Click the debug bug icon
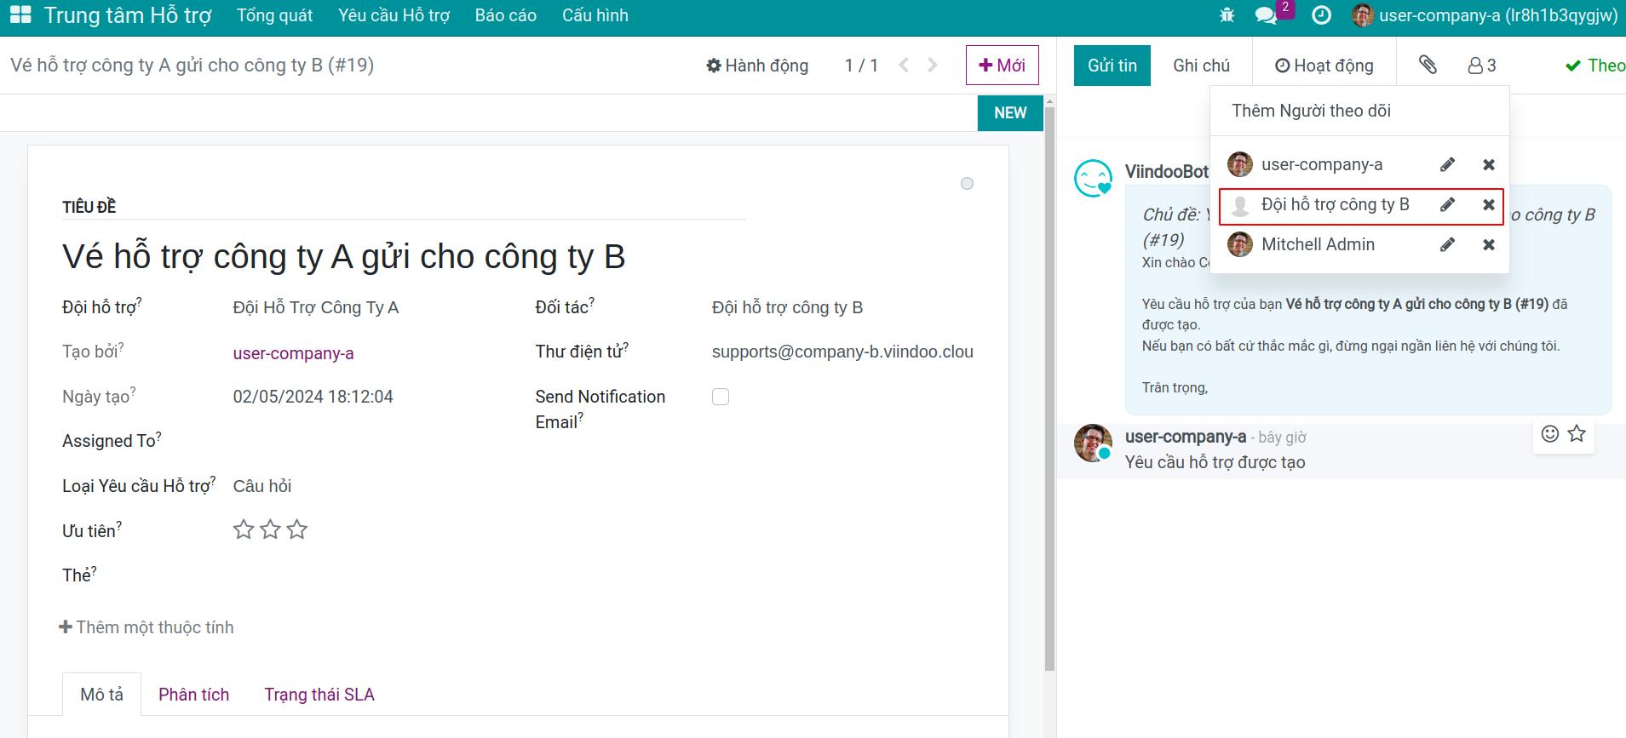Viewport: 1626px width, 738px height. pyautogui.click(x=1227, y=15)
